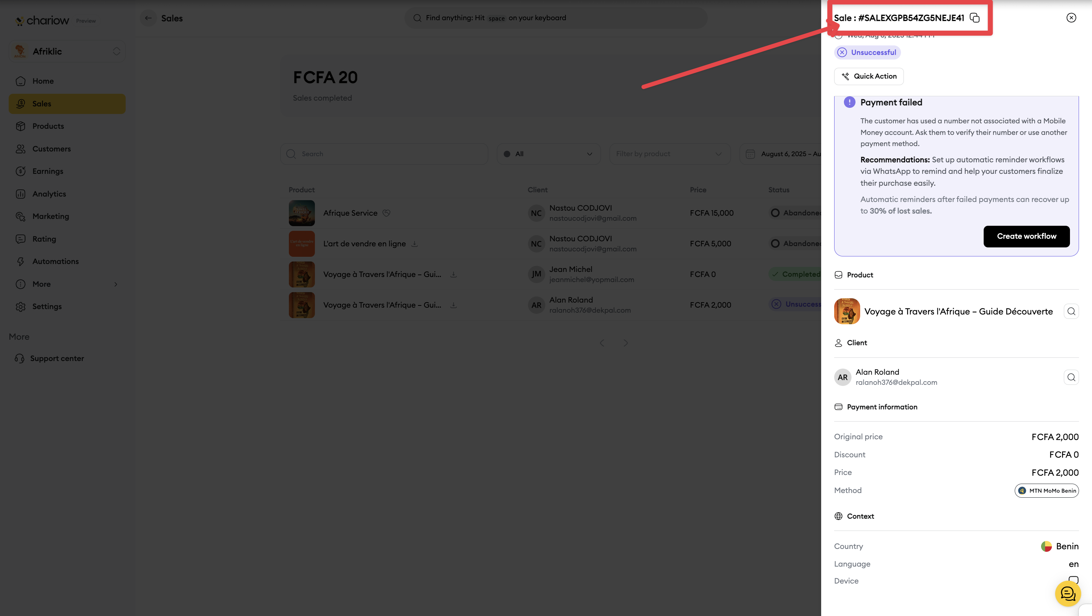Image resolution: width=1092 pixels, height=616 pixels.
Task: Click the FCFA 15,000 price cell
Action: point(712,213)
